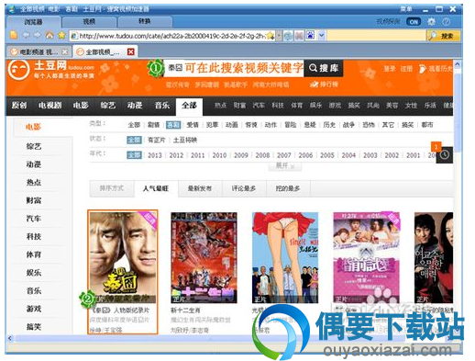Open 动漫 in the navigation bar
Screen dimensions: 475x361
pos(135,106)
